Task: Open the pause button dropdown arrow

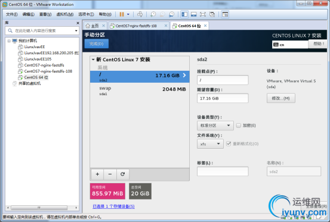Action: [x=128, y=14]
